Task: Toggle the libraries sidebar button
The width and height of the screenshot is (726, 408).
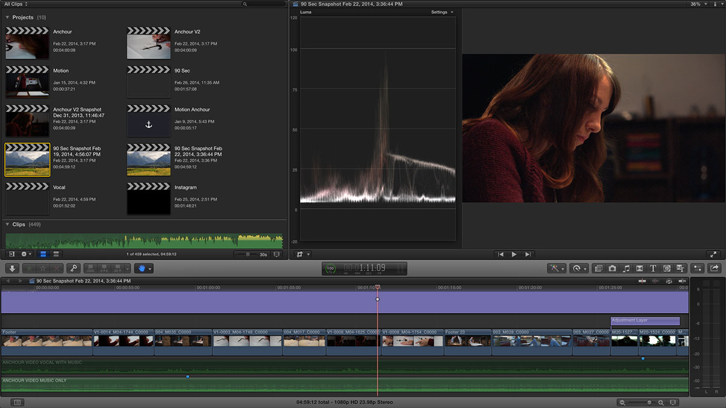Action: click(x=11, y=254)
